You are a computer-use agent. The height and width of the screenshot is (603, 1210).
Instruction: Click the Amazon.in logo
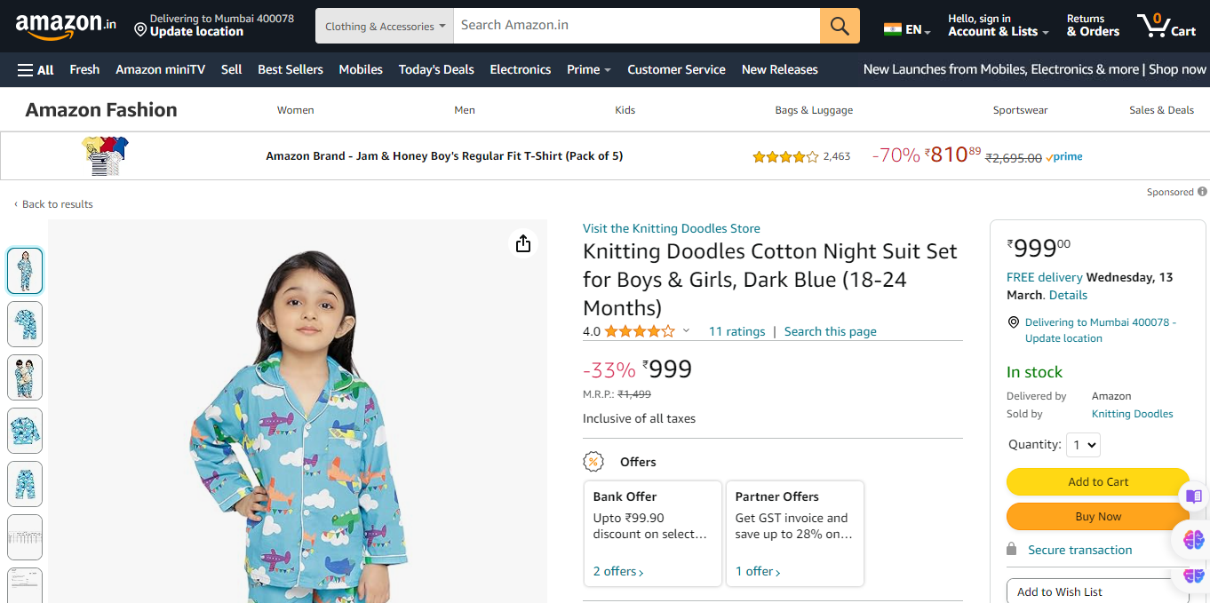click(66, 26)
